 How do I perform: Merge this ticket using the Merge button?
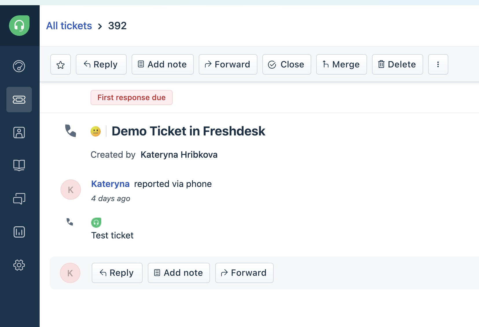click(x=341, y=65)
